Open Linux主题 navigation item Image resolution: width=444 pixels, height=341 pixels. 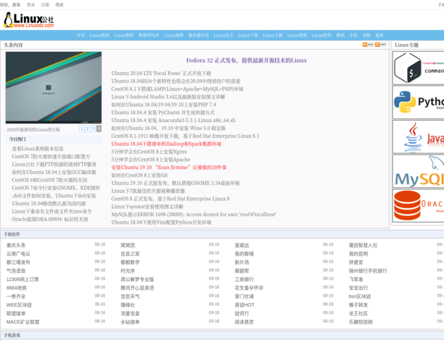pos(273,35)
